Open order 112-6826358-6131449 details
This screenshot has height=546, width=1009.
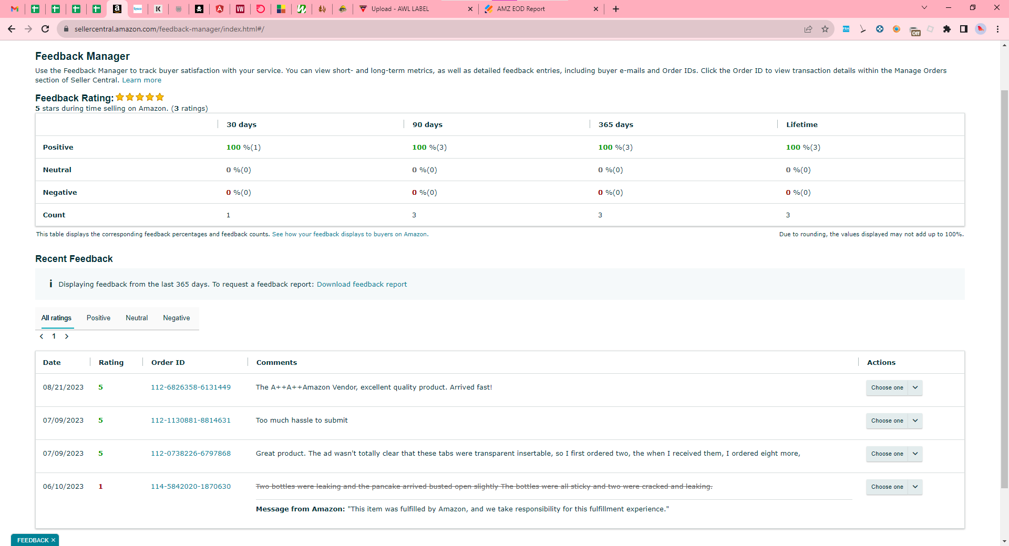[191, 387]
